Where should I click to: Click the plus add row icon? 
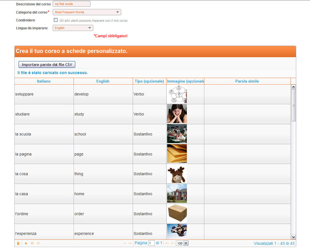26,243
